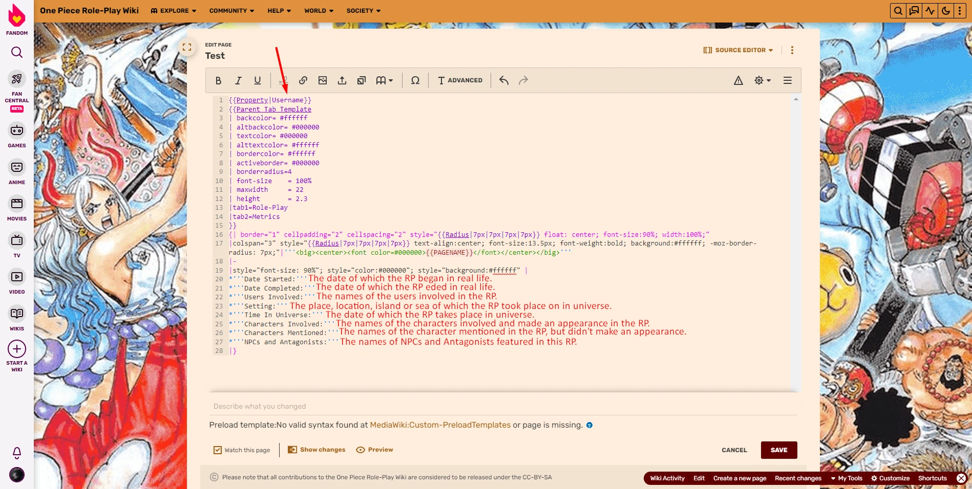Open the MediaWiki:Custom-PreloadTemplates link

click(x=440, y=425)
